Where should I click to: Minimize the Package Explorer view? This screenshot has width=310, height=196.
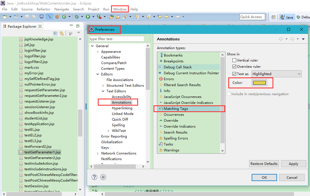pyautogui.click(x=71, y=25)
